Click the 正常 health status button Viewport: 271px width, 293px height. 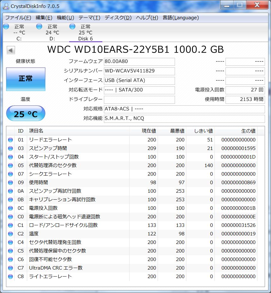tap(26, 79)
